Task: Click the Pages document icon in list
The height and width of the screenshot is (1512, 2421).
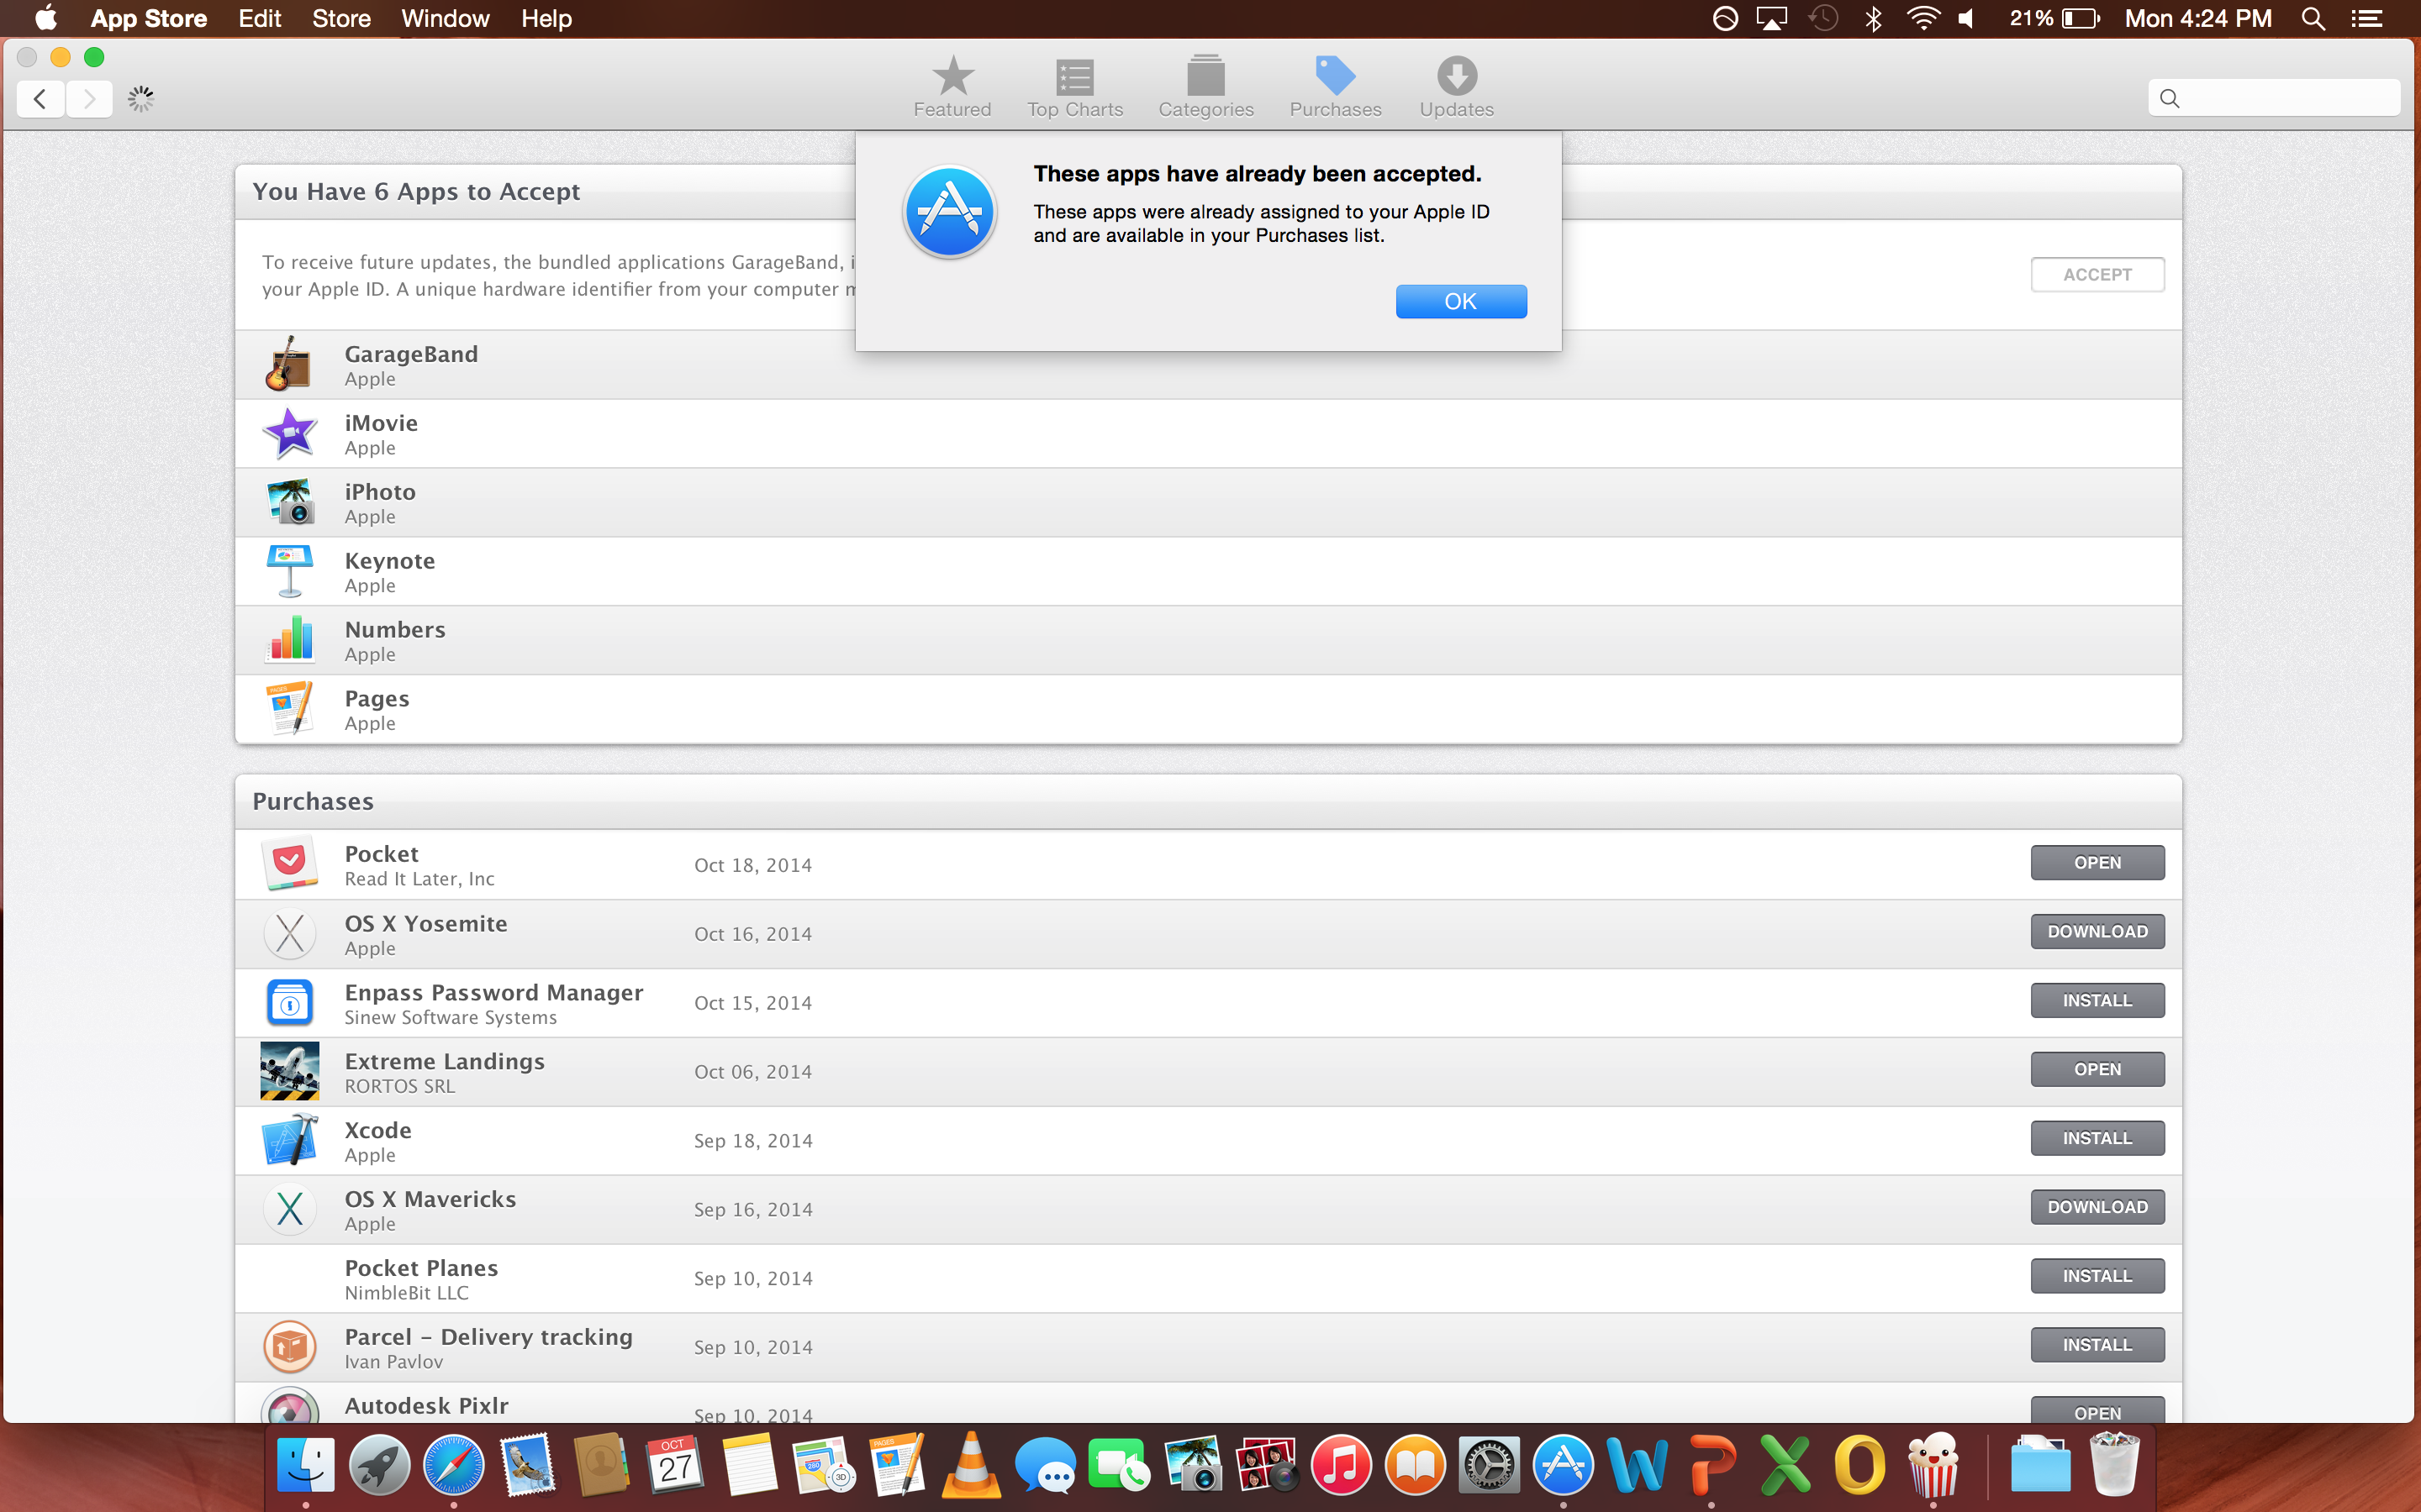Action: (x=289, y=709)
